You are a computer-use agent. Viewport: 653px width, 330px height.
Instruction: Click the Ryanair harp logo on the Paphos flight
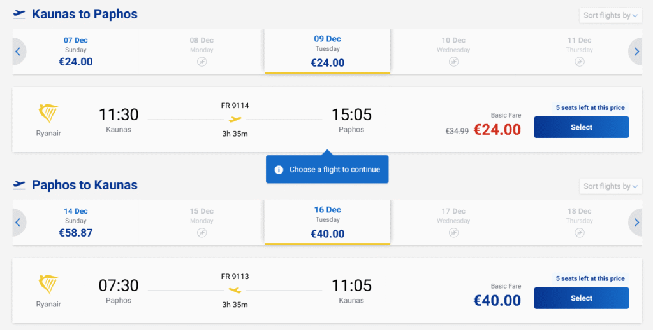[x=48, y=285]
